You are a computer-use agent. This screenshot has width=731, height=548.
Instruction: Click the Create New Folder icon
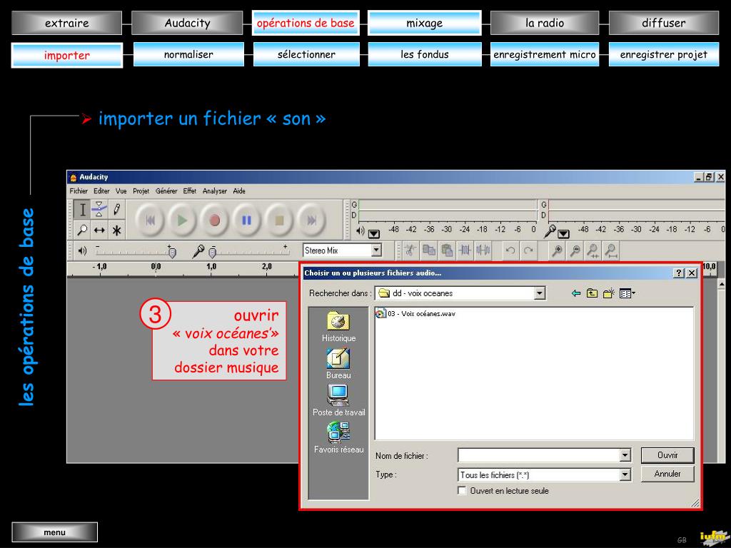(608, 293)
